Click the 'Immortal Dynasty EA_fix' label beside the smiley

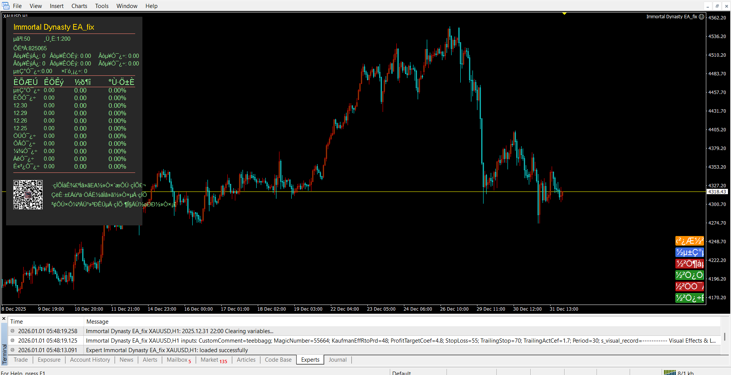(672, 17)
